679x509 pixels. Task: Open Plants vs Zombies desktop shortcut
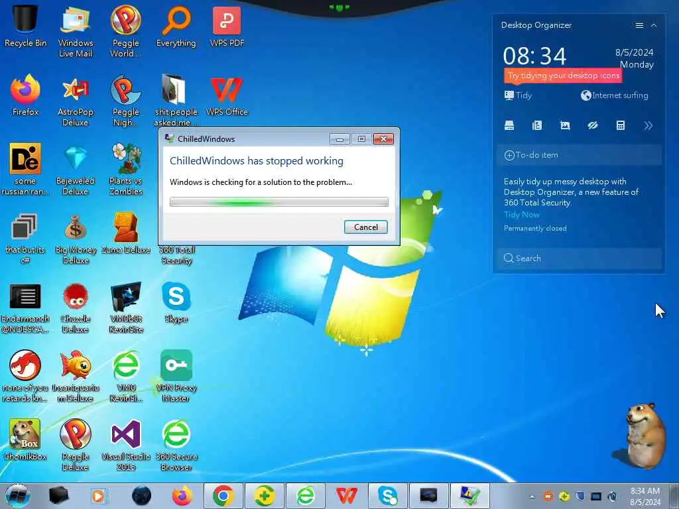click(125, 170)
